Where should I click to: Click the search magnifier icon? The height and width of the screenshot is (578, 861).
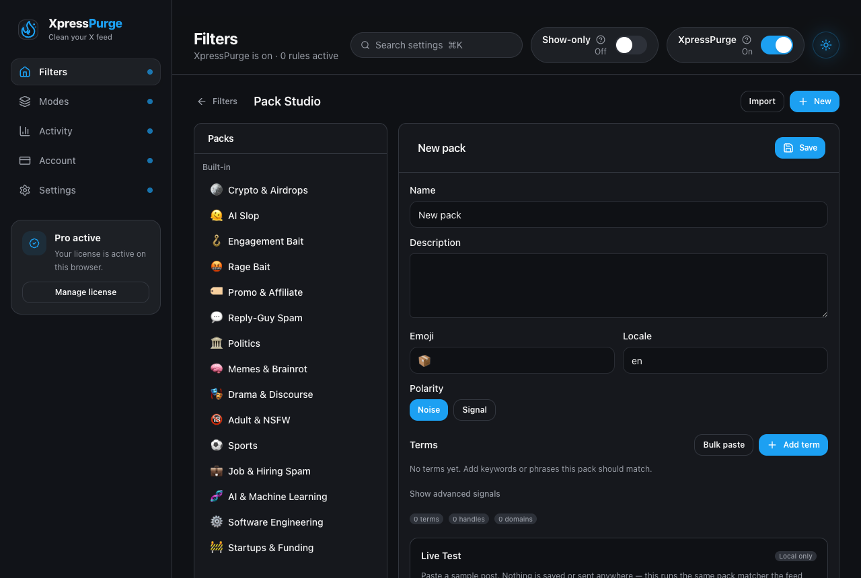(365, 45)
